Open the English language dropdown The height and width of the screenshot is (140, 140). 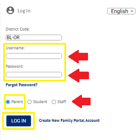pos(121,11)
